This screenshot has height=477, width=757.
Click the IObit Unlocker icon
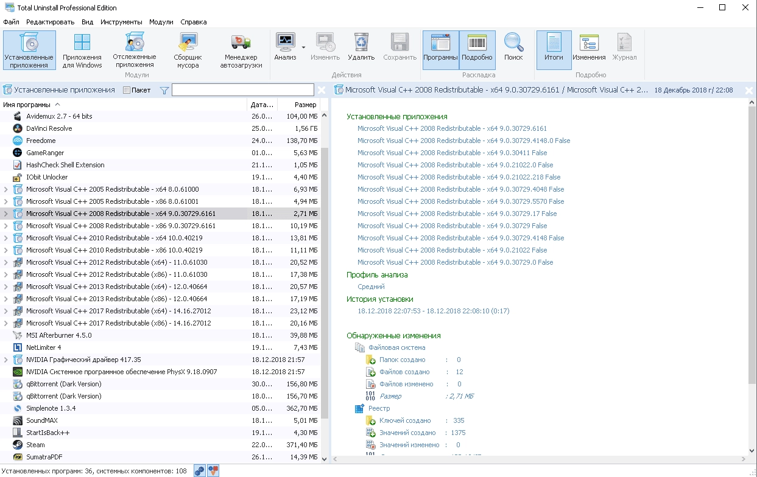click(x=18, y=177)
